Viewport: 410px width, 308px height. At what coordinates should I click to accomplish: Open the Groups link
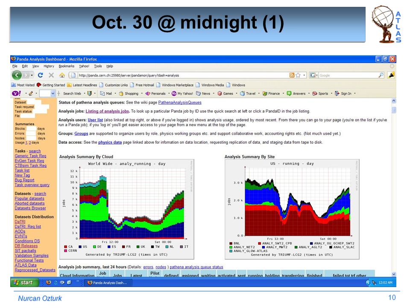tap(81, 133)
